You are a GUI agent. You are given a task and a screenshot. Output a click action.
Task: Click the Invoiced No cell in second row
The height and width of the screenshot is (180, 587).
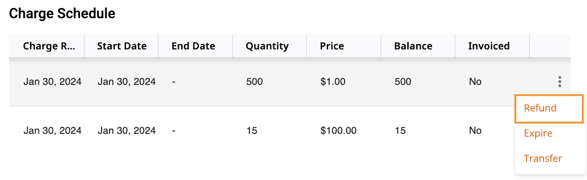click(475, 131)
